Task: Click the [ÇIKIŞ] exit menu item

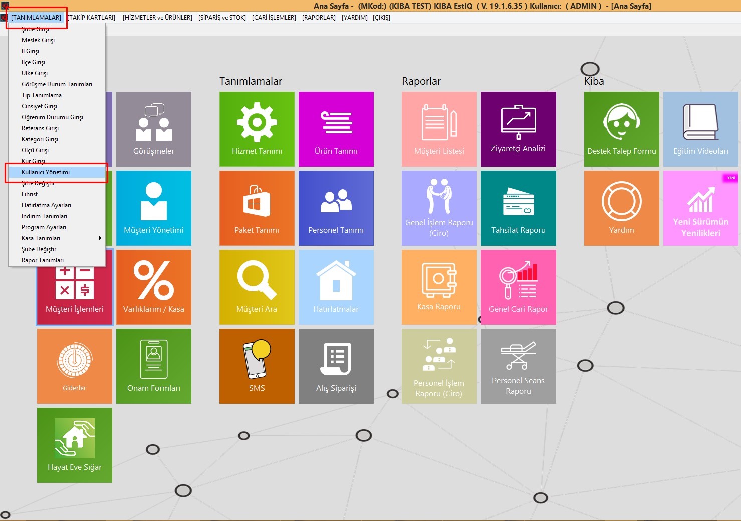Action: (381, 18)
